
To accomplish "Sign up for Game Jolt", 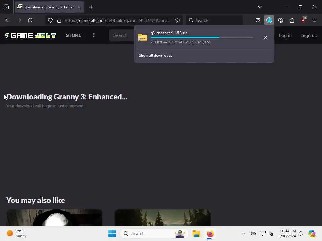I will tap(309, 35).
